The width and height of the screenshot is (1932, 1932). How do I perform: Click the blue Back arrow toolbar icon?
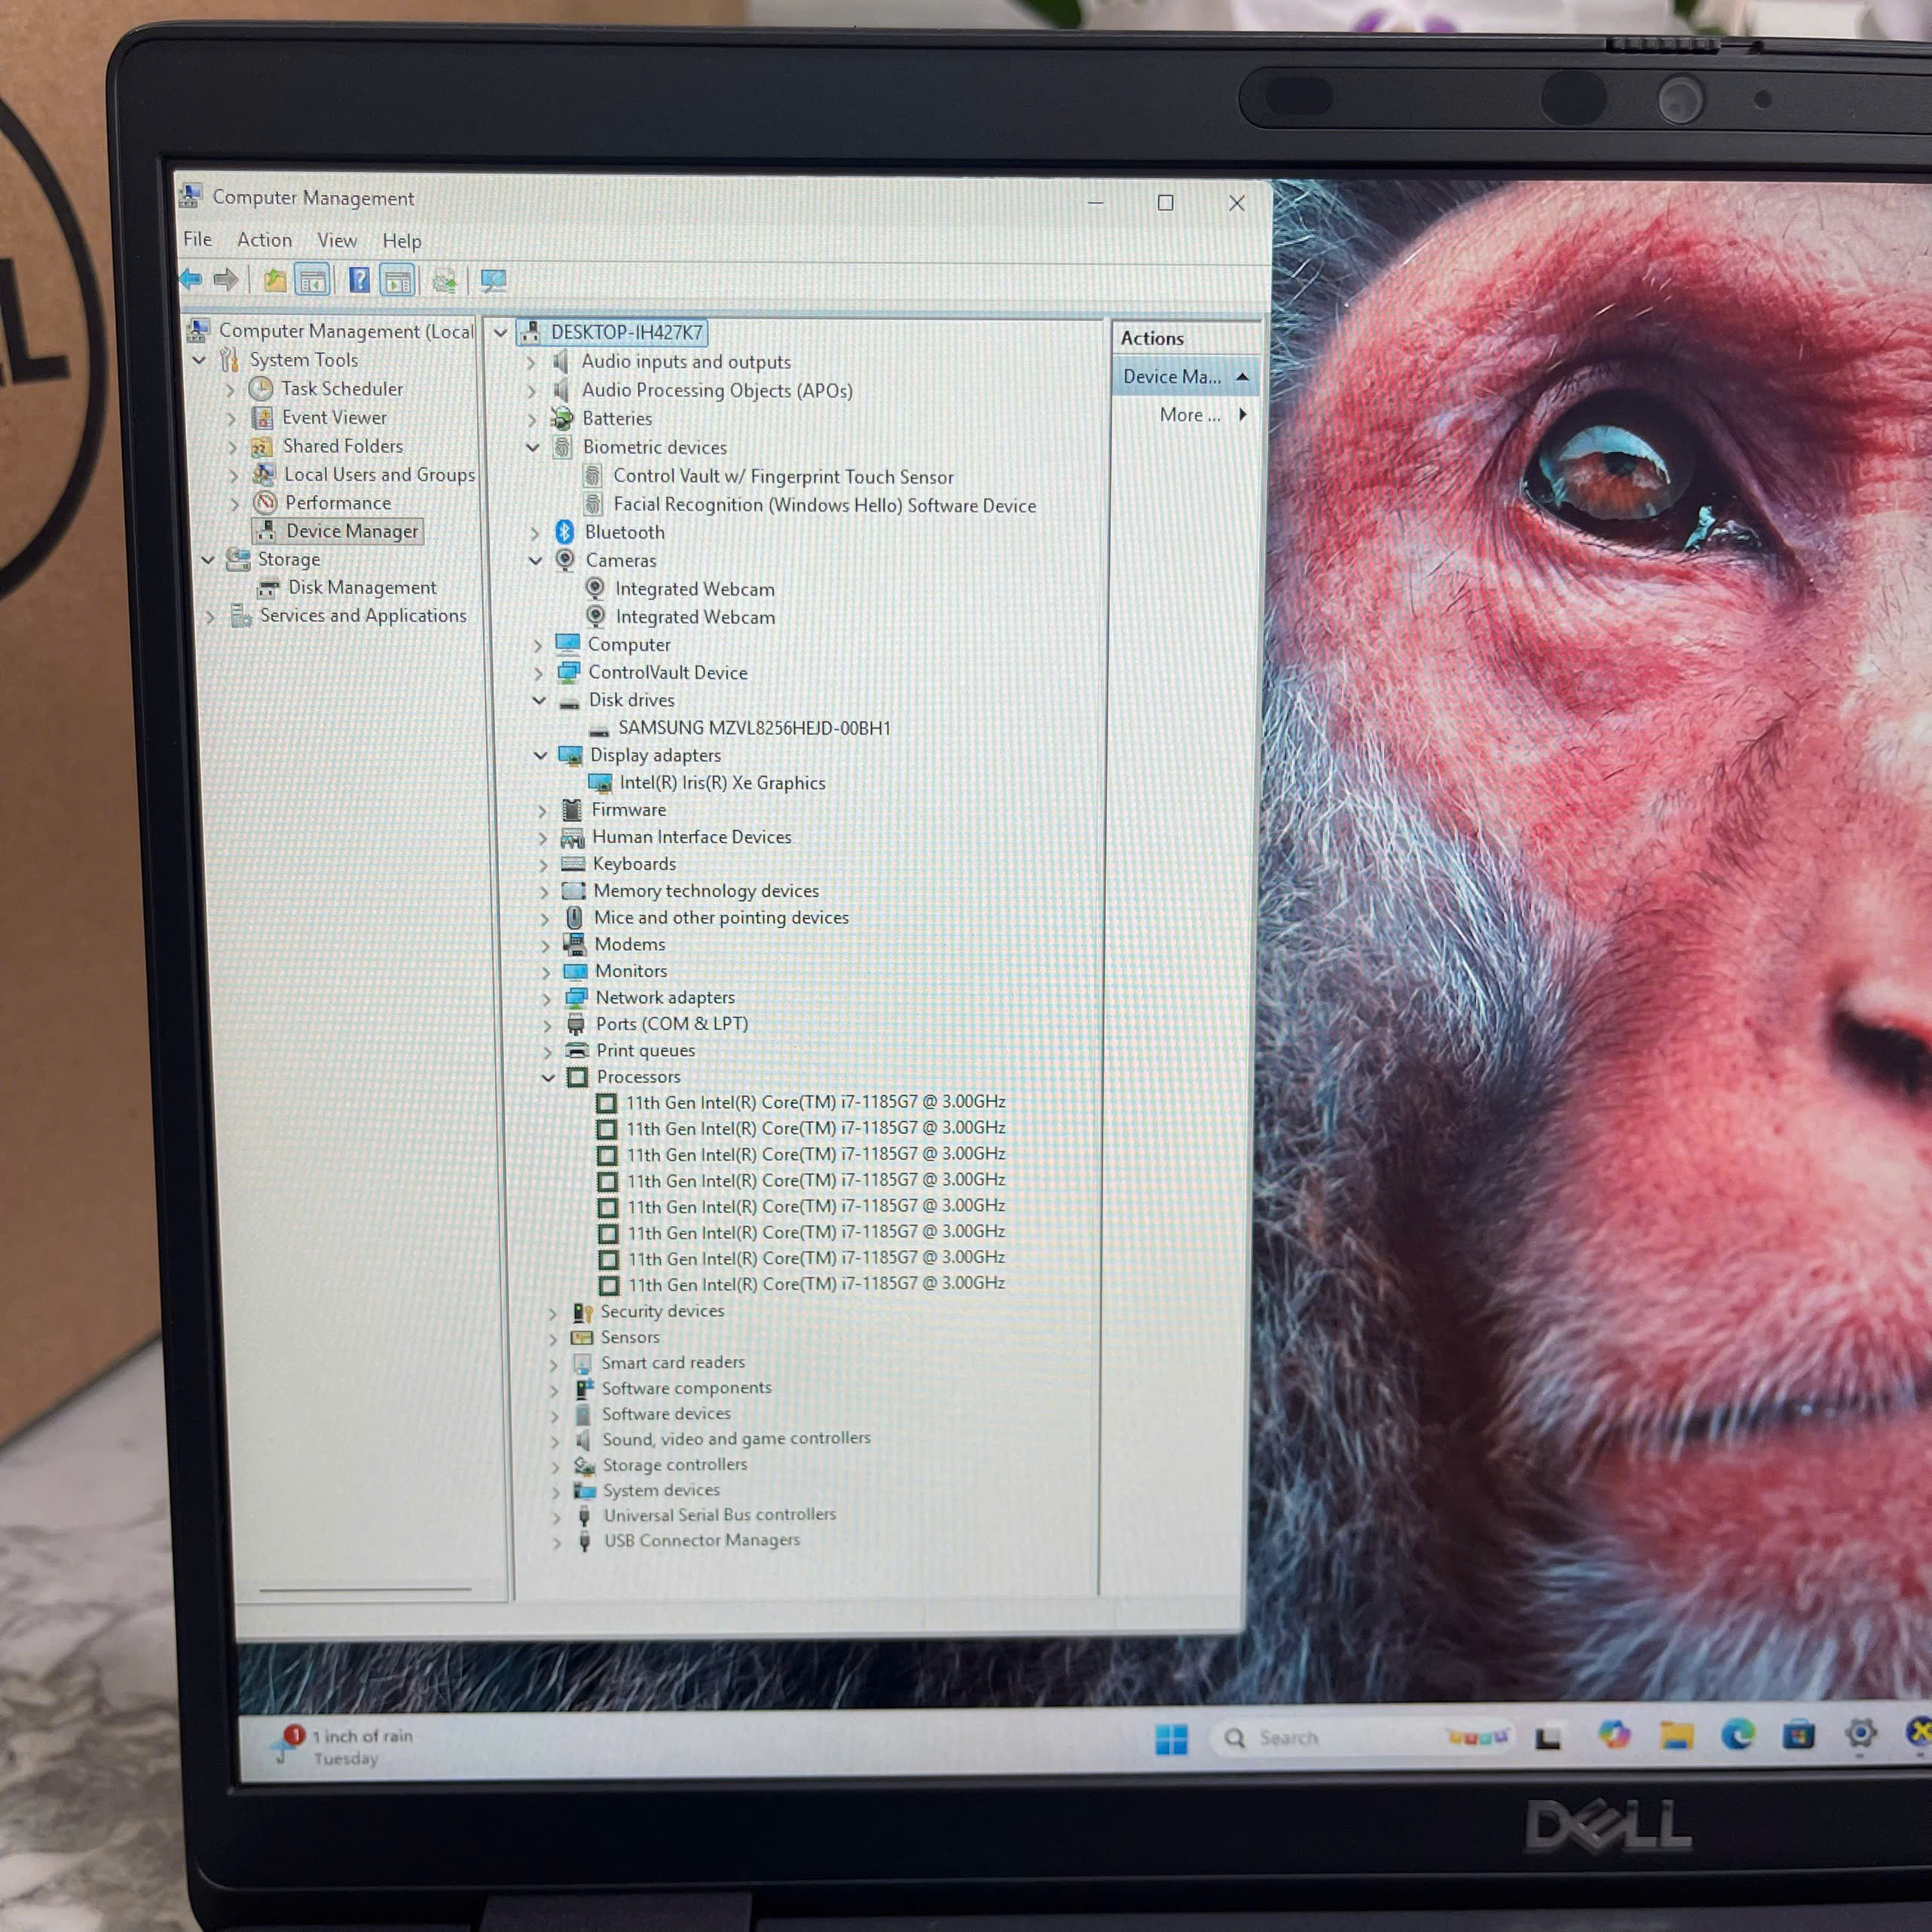pos(190,279)
